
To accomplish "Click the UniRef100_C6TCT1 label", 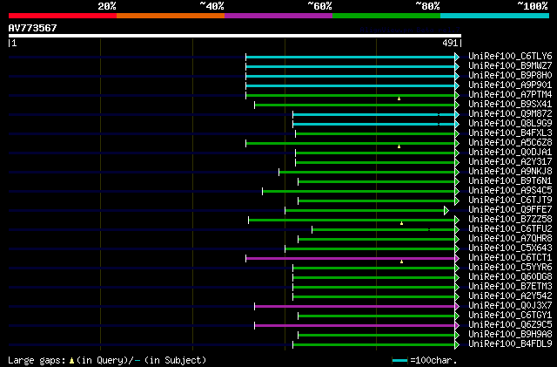I will click(510, 258).
